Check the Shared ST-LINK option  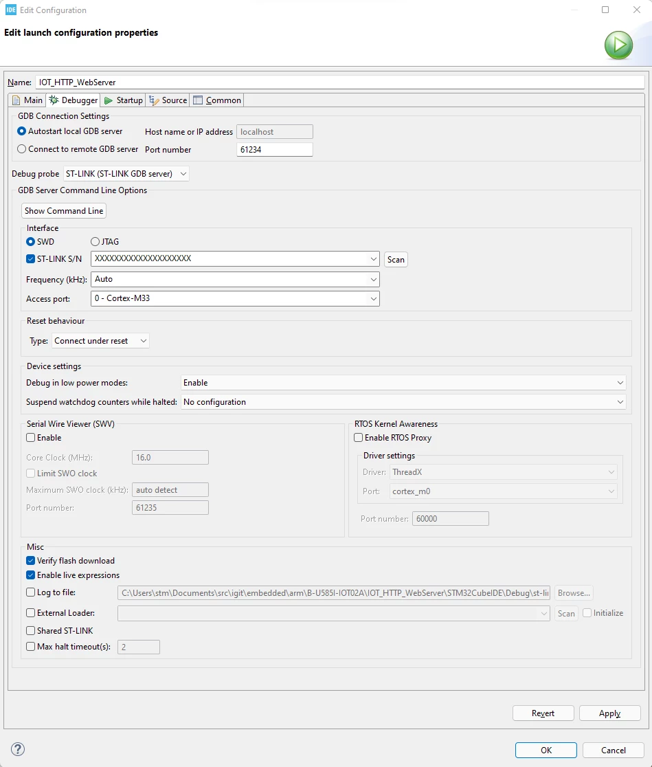(31, 630)
